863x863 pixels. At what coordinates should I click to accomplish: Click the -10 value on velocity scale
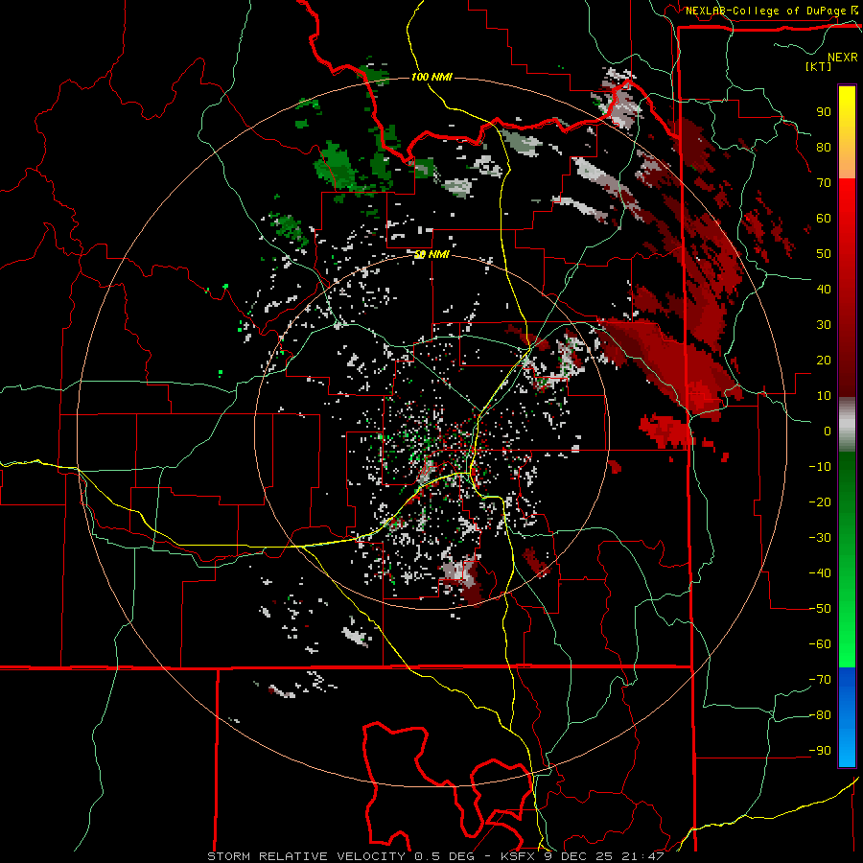click(x=820, y=467)
